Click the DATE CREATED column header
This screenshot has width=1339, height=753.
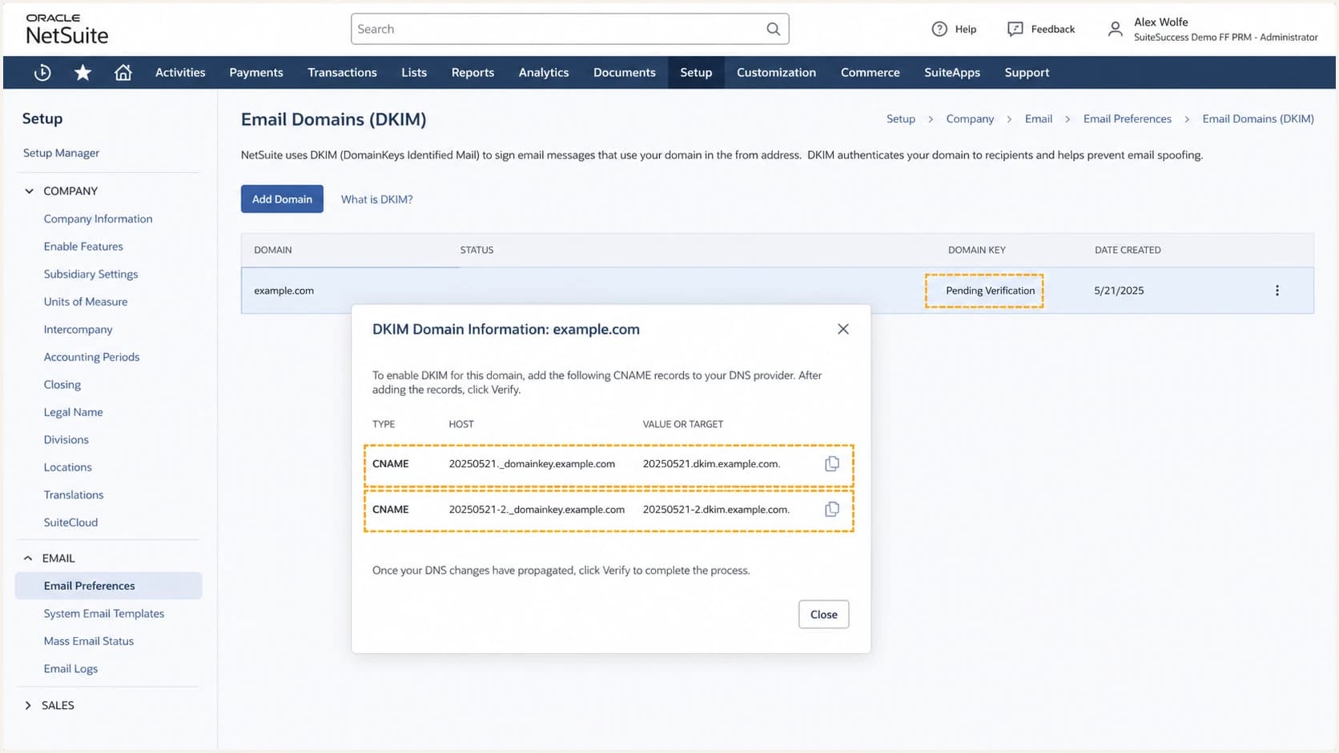click(x=1128, y=250)
